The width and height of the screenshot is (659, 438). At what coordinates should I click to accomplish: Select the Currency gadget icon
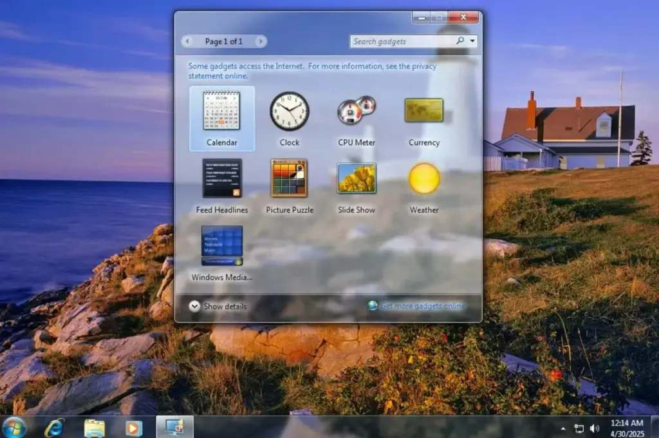pos(423,110)
